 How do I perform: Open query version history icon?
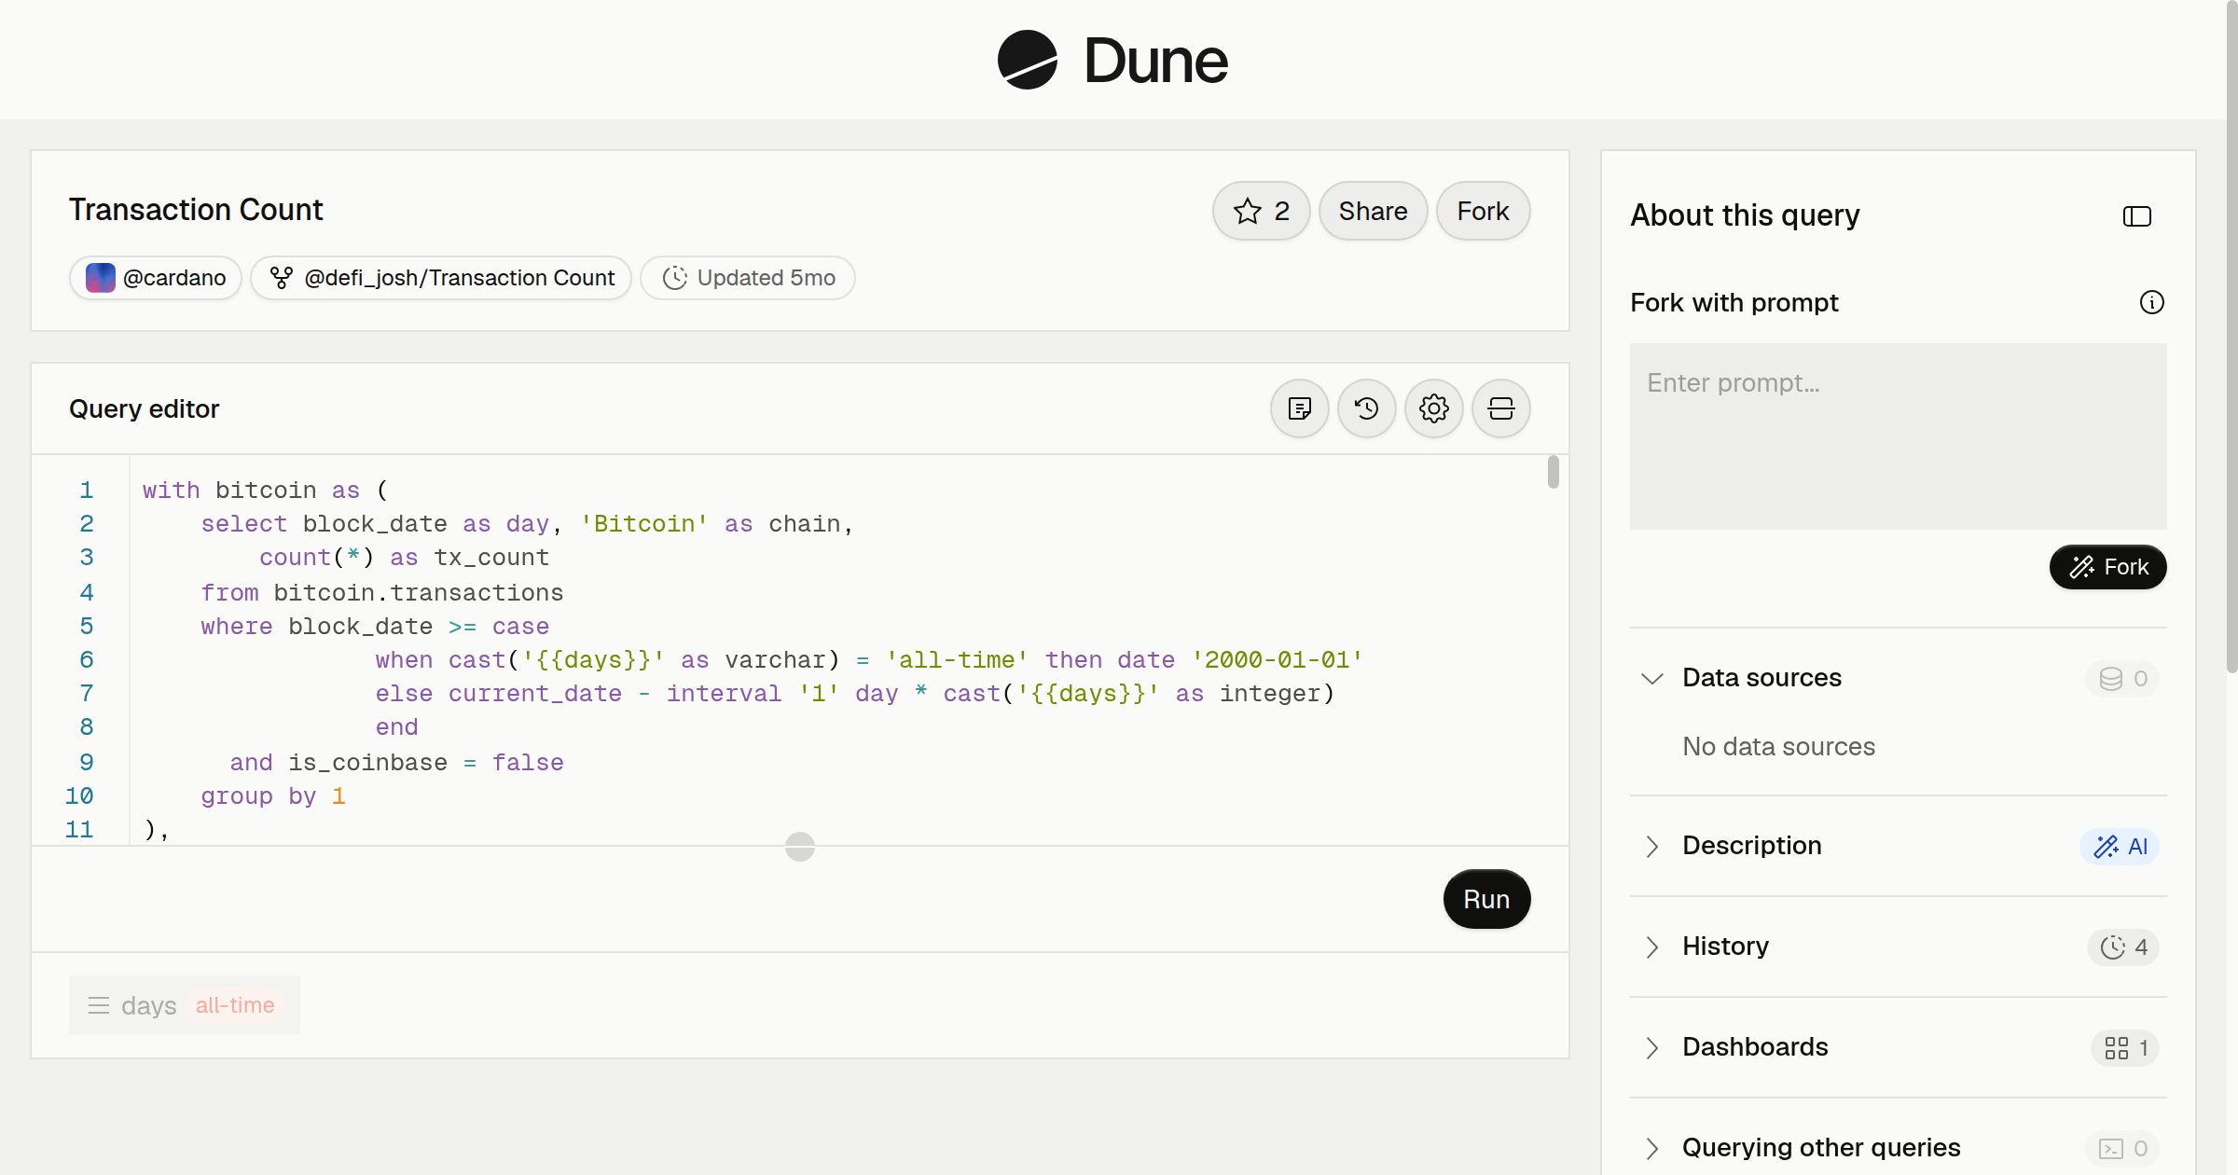coord(1367,408)
